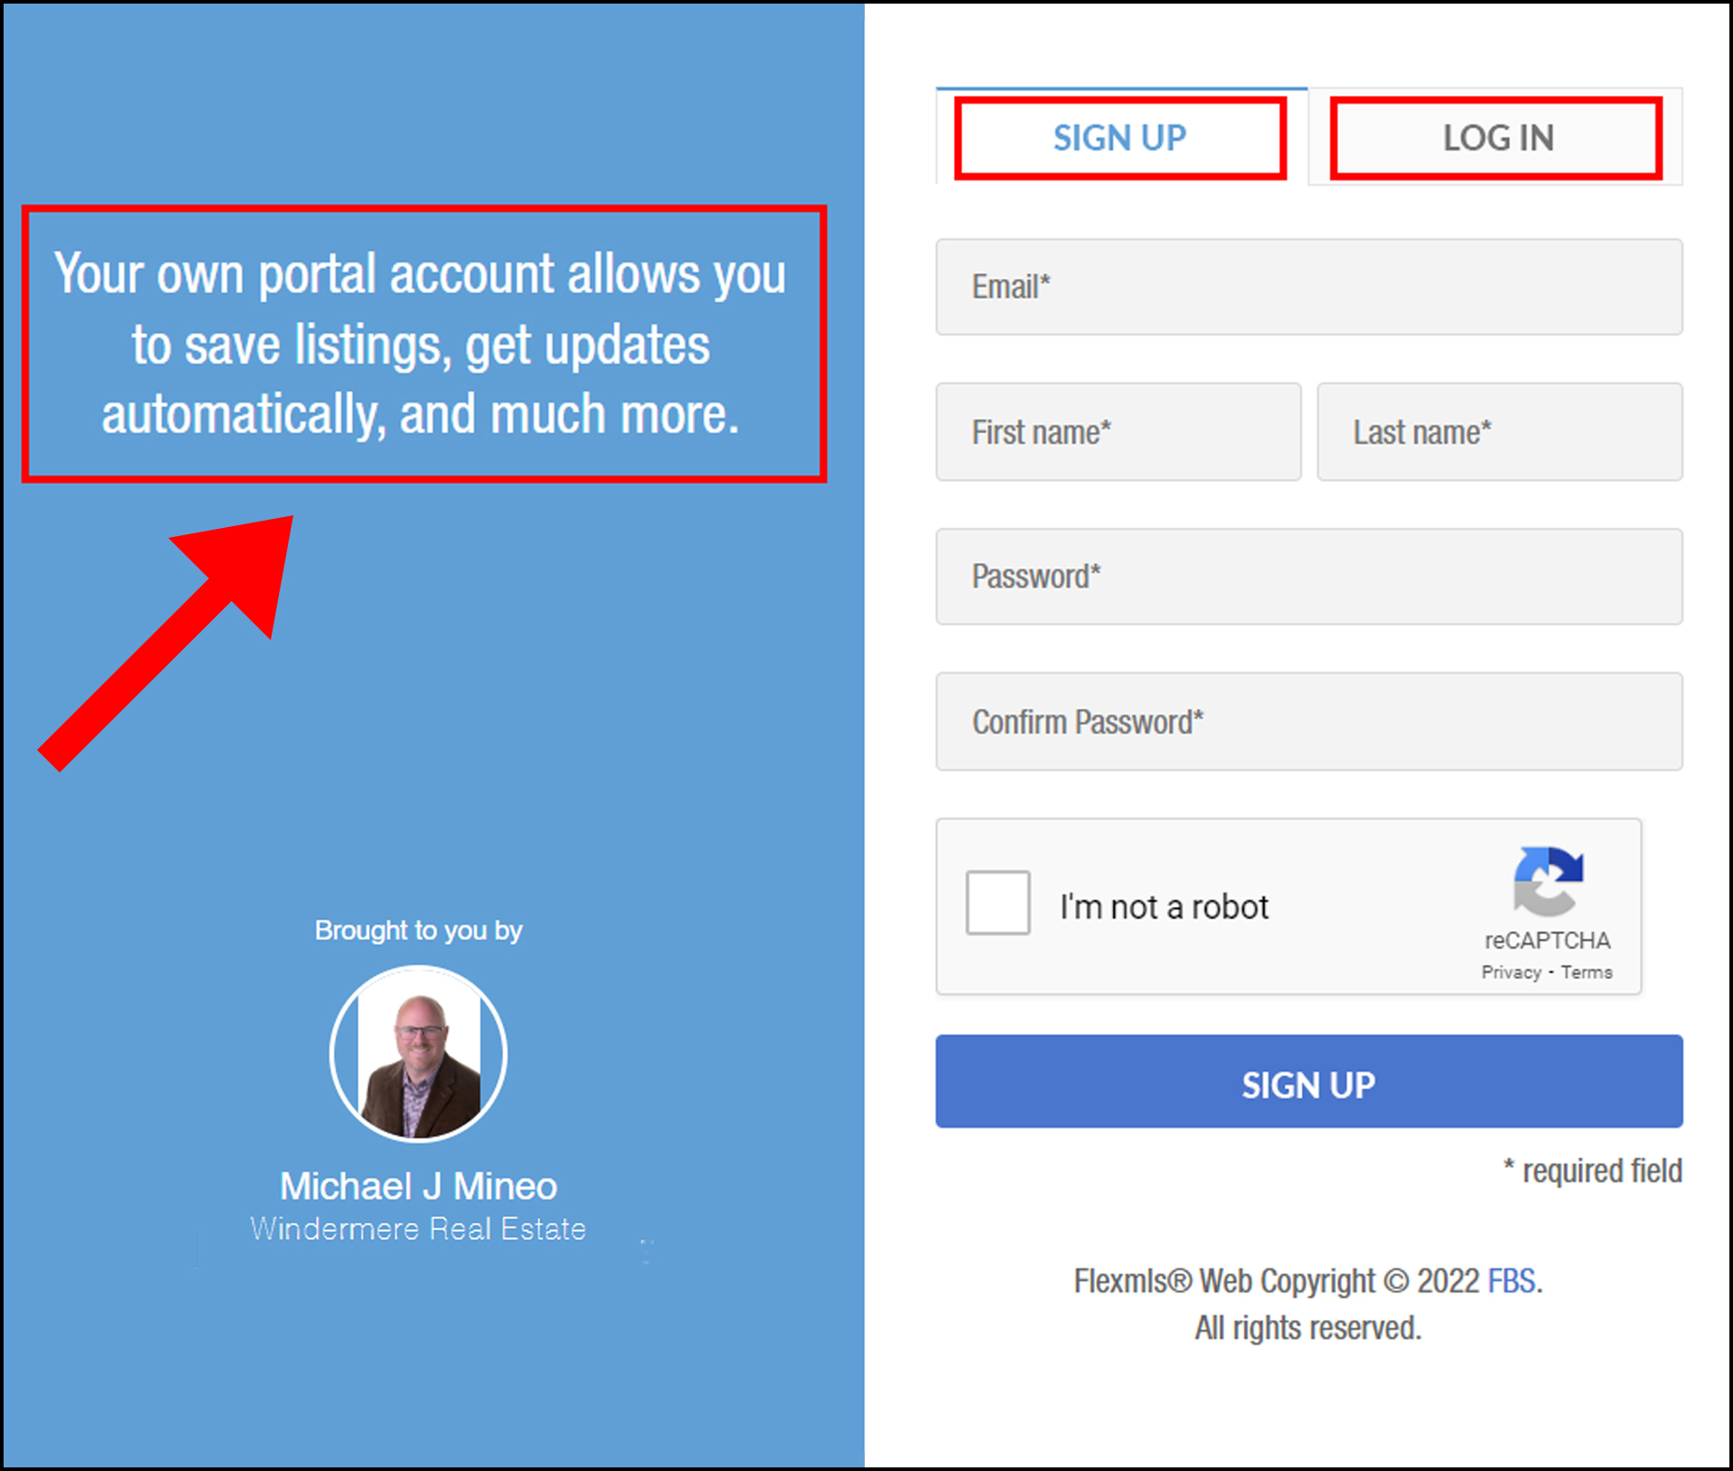Viewport: 1733px width, 1471px height.
Task: Focus the First name field
Action: (x=1118, y=432)
